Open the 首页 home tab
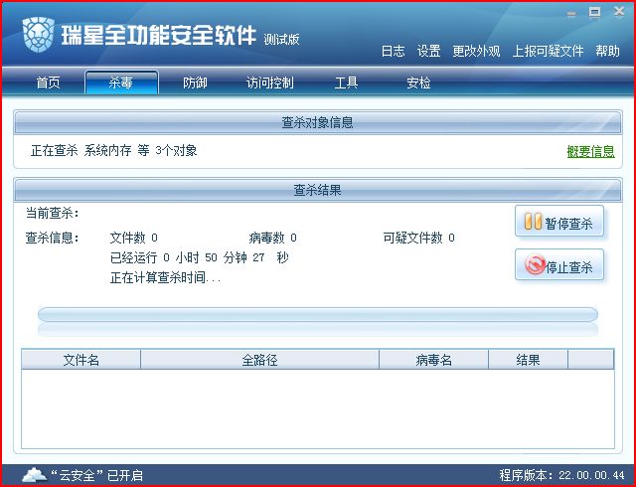Screen dimensions: 636x487 (x=49, y=82)
